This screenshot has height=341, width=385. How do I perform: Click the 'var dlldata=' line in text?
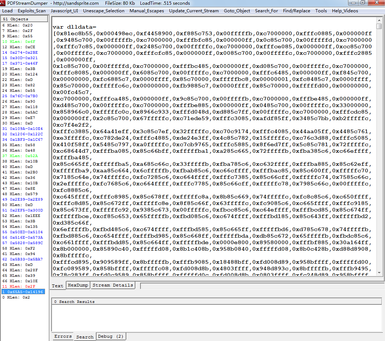click(x=74, y=27)
